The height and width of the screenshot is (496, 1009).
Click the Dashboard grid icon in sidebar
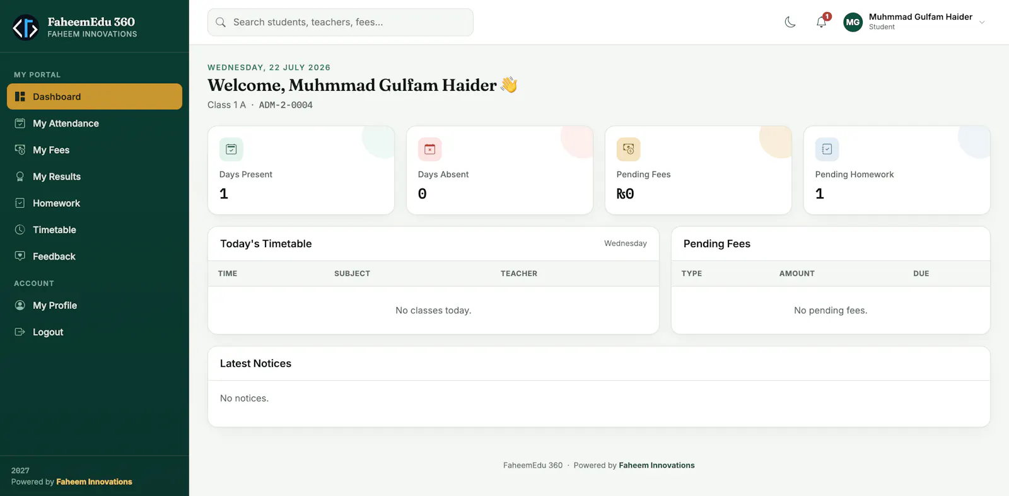[20, 96]
